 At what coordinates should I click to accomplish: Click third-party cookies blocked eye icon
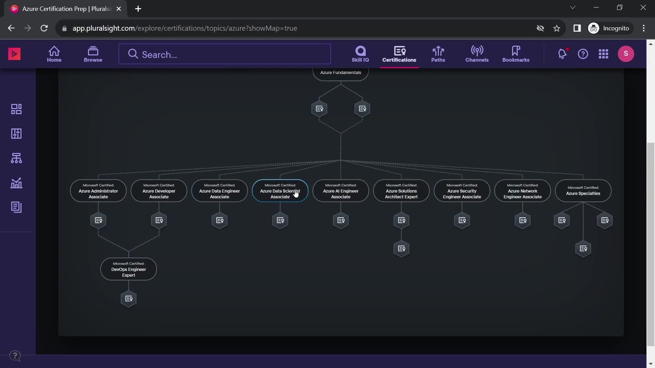coord(540,28)
